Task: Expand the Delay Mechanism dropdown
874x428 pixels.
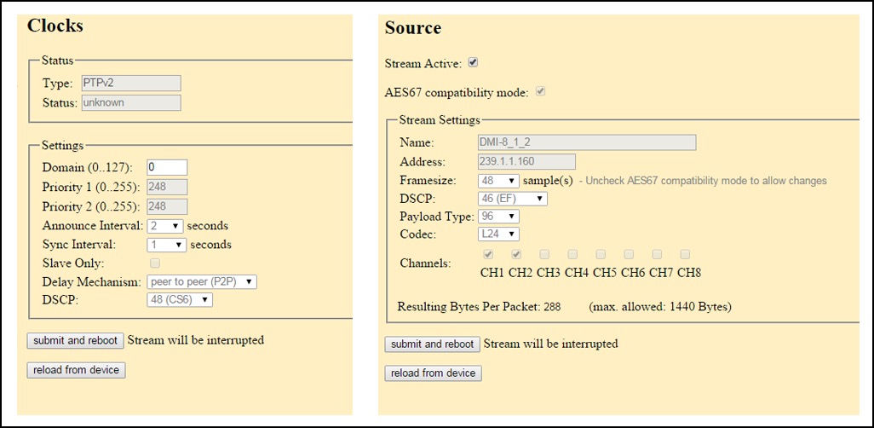Action: [202, 282]
